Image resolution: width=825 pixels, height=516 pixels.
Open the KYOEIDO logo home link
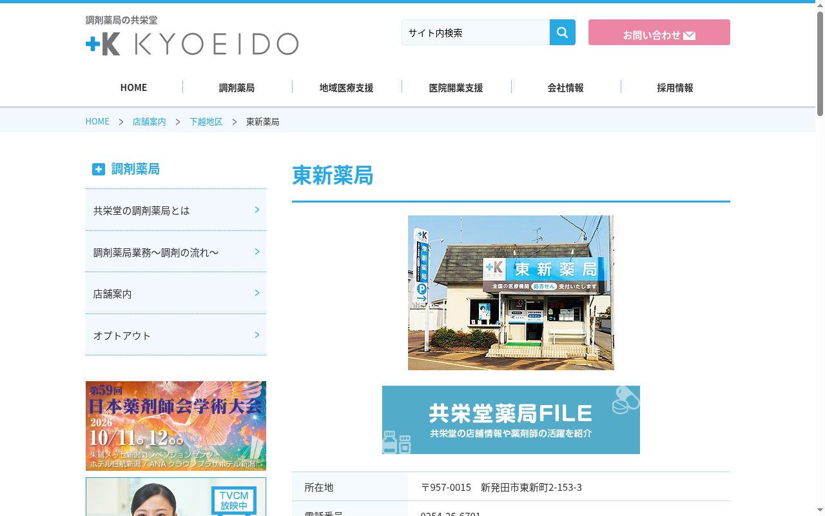(x=192, y=44)
